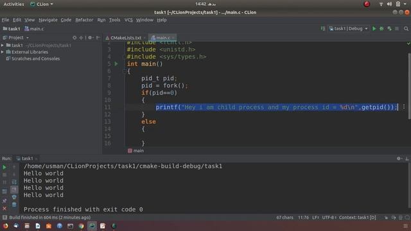Screen dimensions: 411x231
Task: Click the Down the Stack Trace arrow
Action: (x=14, y=175)
